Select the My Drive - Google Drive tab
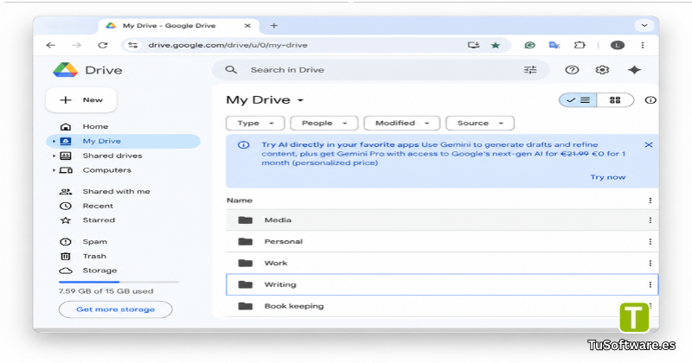 [176, 26]
